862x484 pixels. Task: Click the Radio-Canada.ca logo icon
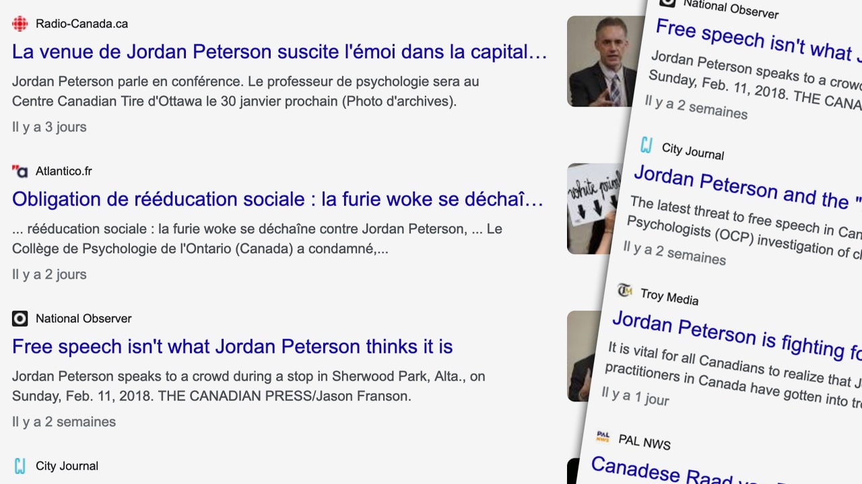20,24
